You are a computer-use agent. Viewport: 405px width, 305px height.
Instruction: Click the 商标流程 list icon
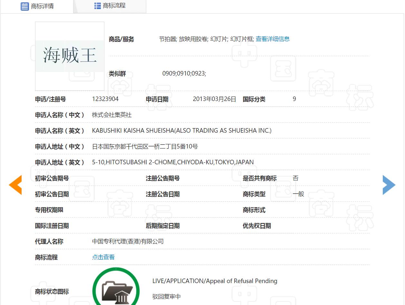coord(98,6)
